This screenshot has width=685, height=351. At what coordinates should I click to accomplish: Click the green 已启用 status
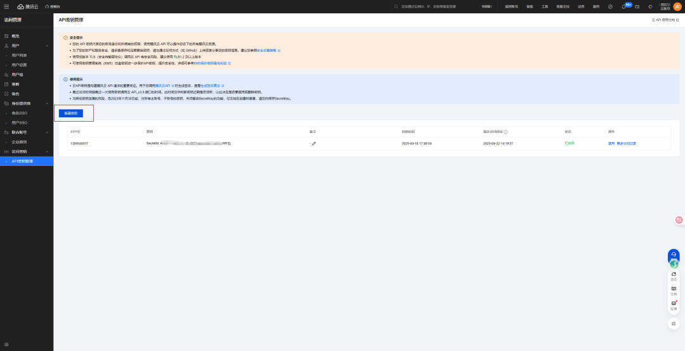coord(569,143)
